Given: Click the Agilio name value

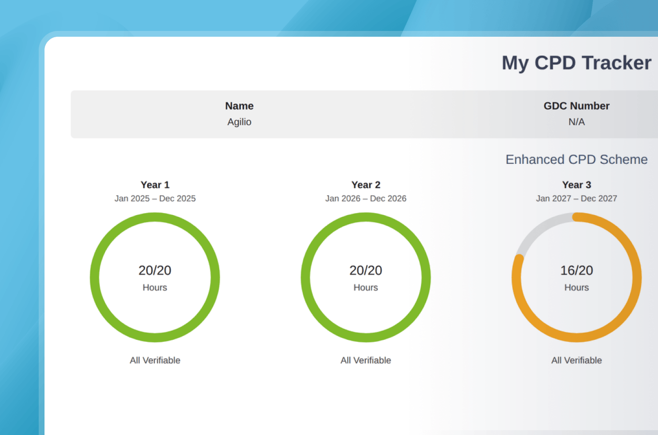Looking at the screenshot, I should pos(239,122).
